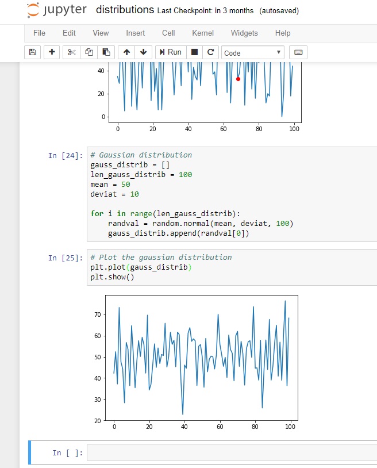Click the Last Checkpoint text
This screenshot has width=377, height=468.
[x=206, y=11]
